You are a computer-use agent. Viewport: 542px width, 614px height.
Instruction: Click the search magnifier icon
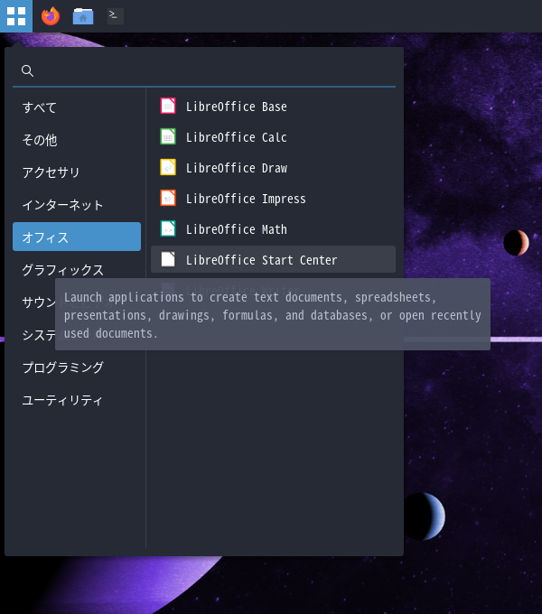(27, 70)
